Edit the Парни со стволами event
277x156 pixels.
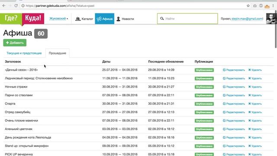[234, 95]
